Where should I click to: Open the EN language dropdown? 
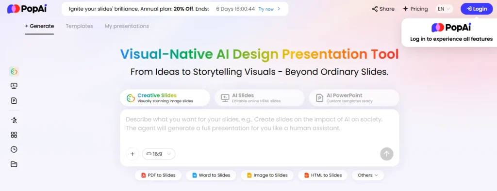pyautogui.click(x=444, y=9)
